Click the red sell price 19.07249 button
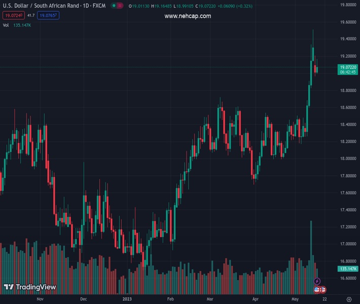 click(14, 16)
